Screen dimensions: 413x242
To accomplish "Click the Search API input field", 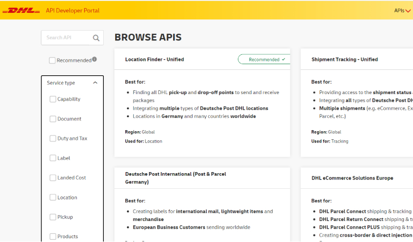I will coord(72,38).
